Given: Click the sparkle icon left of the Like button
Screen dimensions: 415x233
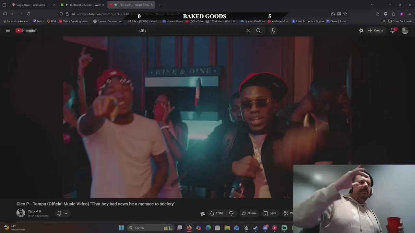Looking at the screenshot, I should [203, 214].
